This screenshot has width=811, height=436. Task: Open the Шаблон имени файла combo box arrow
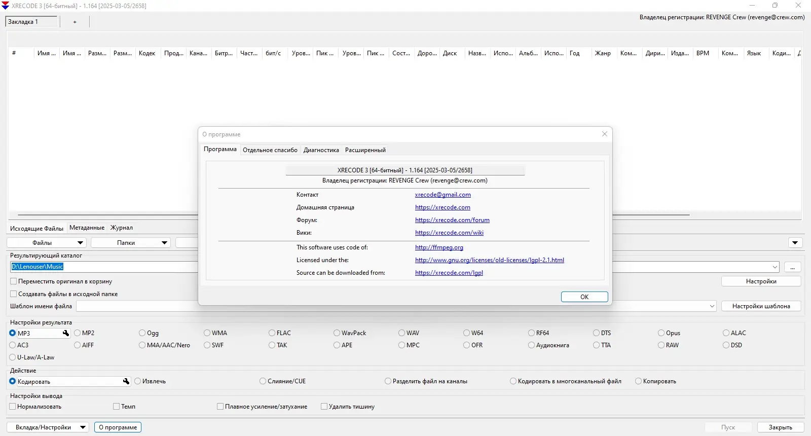pyautogui.click(x=712, y=306)
